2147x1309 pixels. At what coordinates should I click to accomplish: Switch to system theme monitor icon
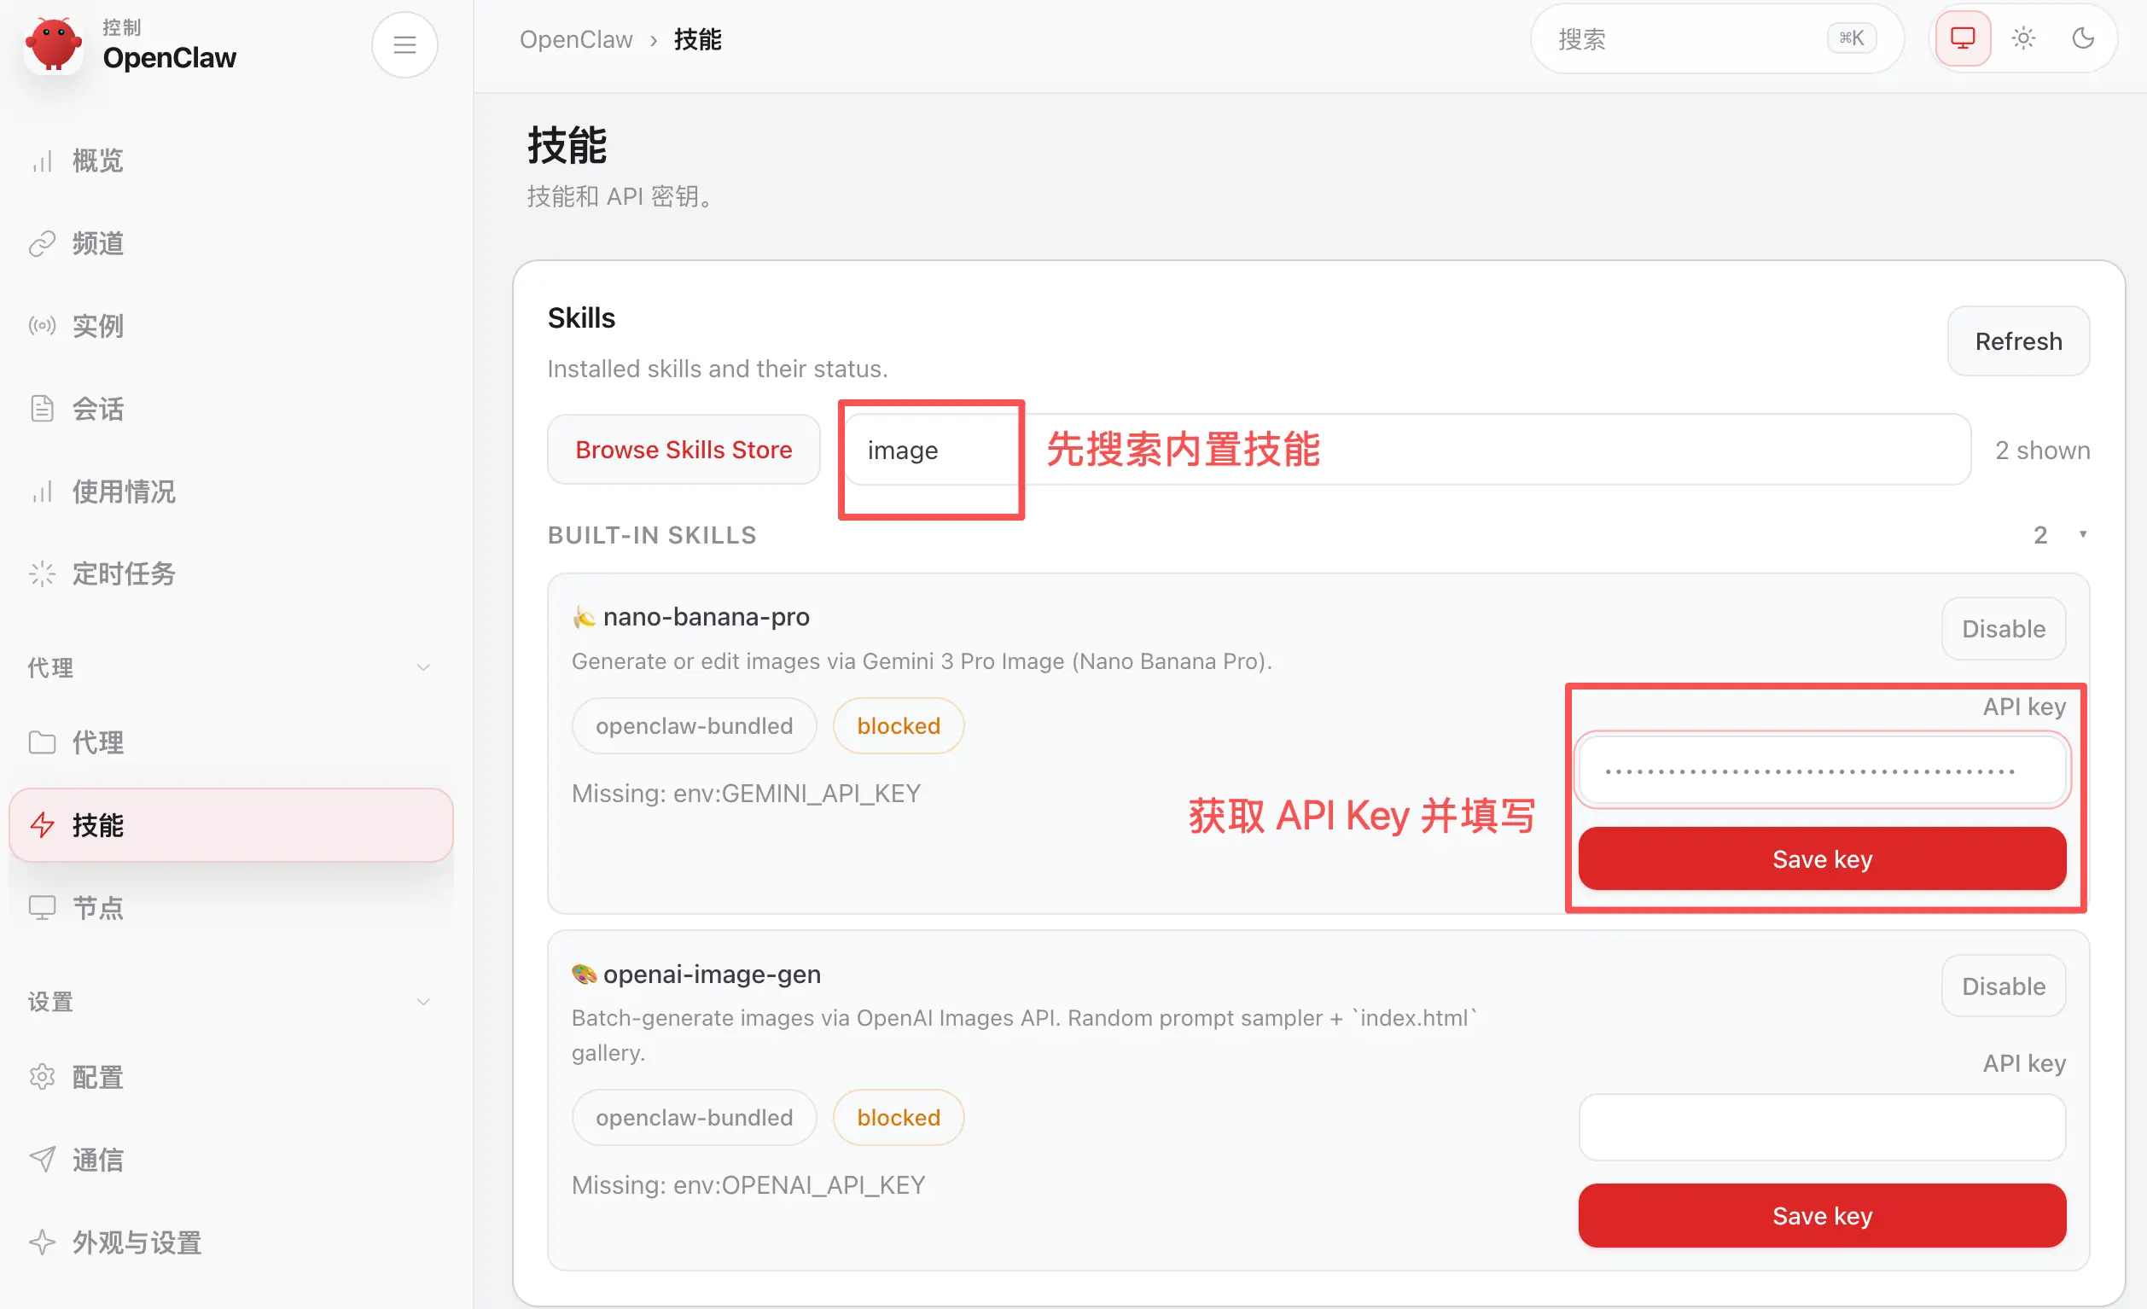tap(1962, 38)
